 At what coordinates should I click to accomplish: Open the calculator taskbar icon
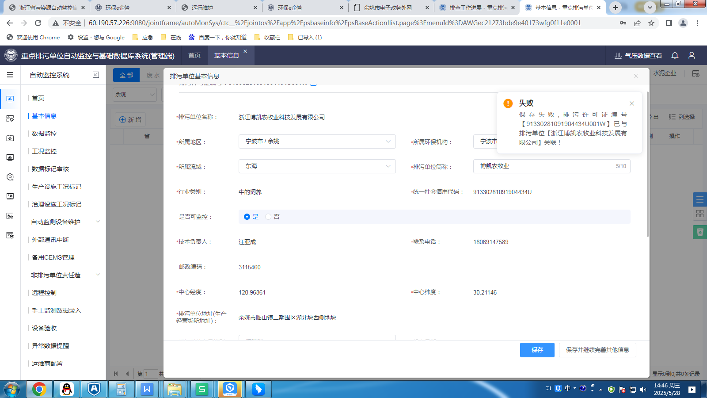pyautogui.click(x=121, y=389)
